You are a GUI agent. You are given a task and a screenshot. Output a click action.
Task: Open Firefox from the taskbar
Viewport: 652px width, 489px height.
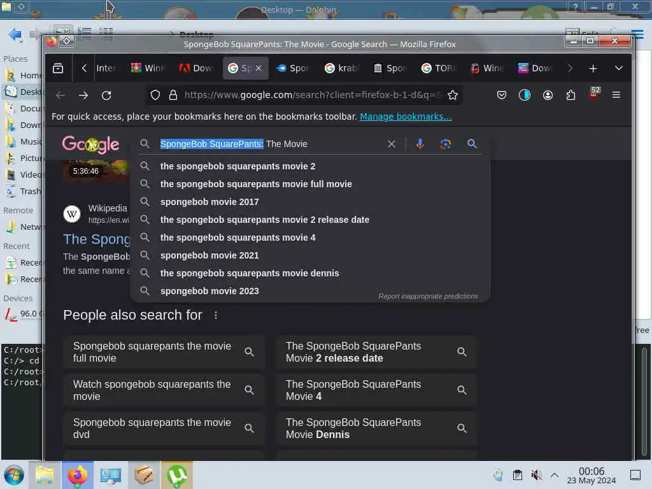tap(78, 475)
